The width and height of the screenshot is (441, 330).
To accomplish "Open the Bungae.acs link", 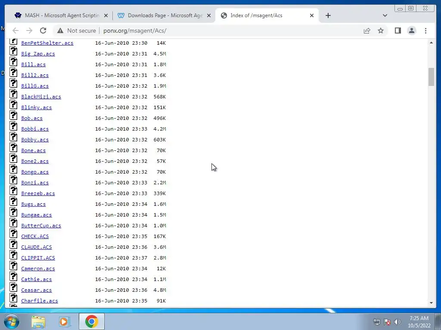I will [x=36, y=215].
